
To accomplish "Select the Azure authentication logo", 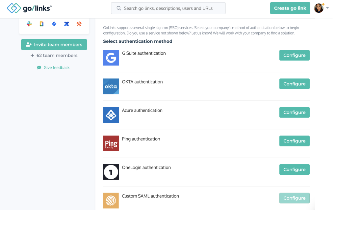I will [111, 115].
